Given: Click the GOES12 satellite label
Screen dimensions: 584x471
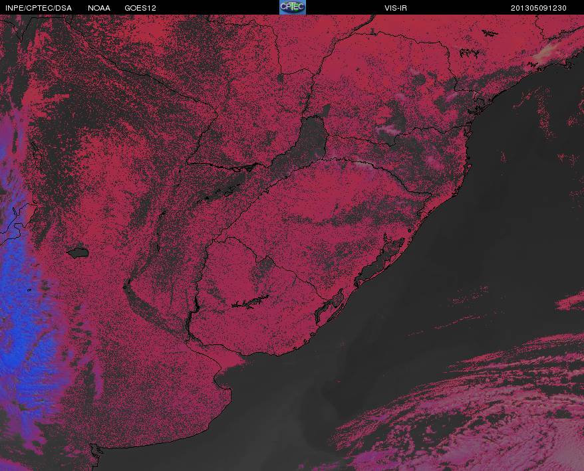Looking at the screenshot, I should click(140, 8).
